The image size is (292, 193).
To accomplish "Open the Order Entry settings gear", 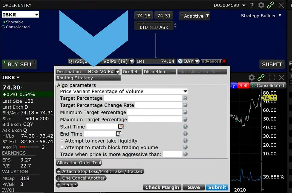I will tap(261, 5).
